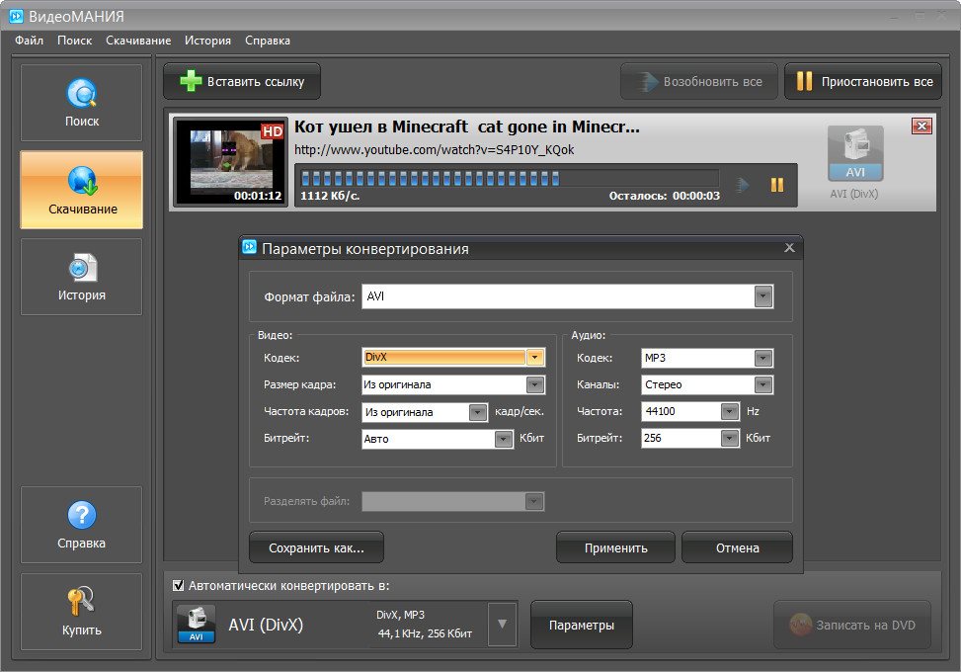Resume the Minecraft cat download arrow
Image resolution: width=961 pixels, height=672 pixels.
click(743, 185)
